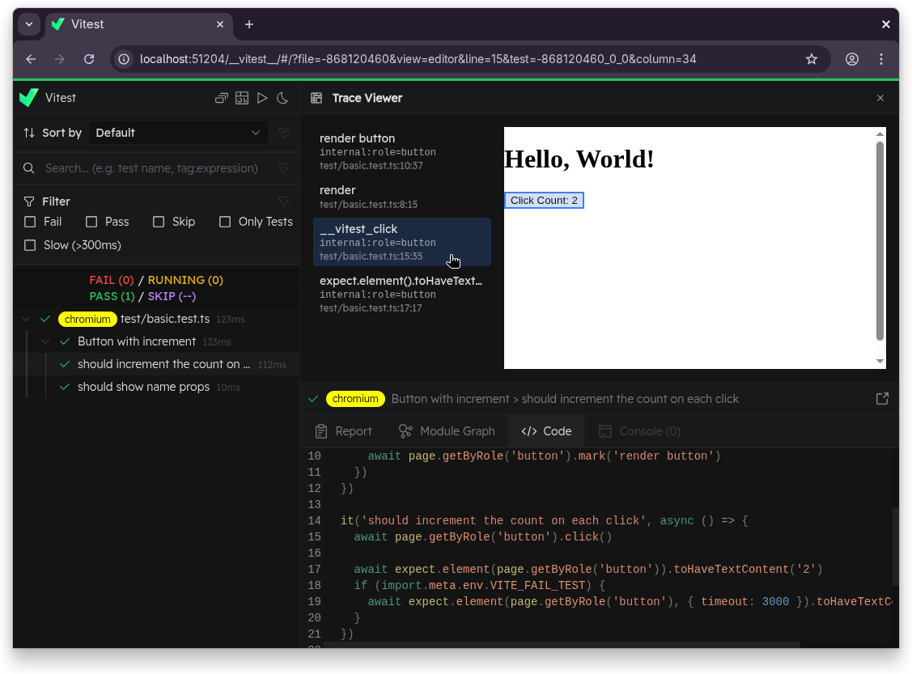Open the Sort by Default dropdown
This screenshot has width=912, height=674.
(x=178, y=133)
